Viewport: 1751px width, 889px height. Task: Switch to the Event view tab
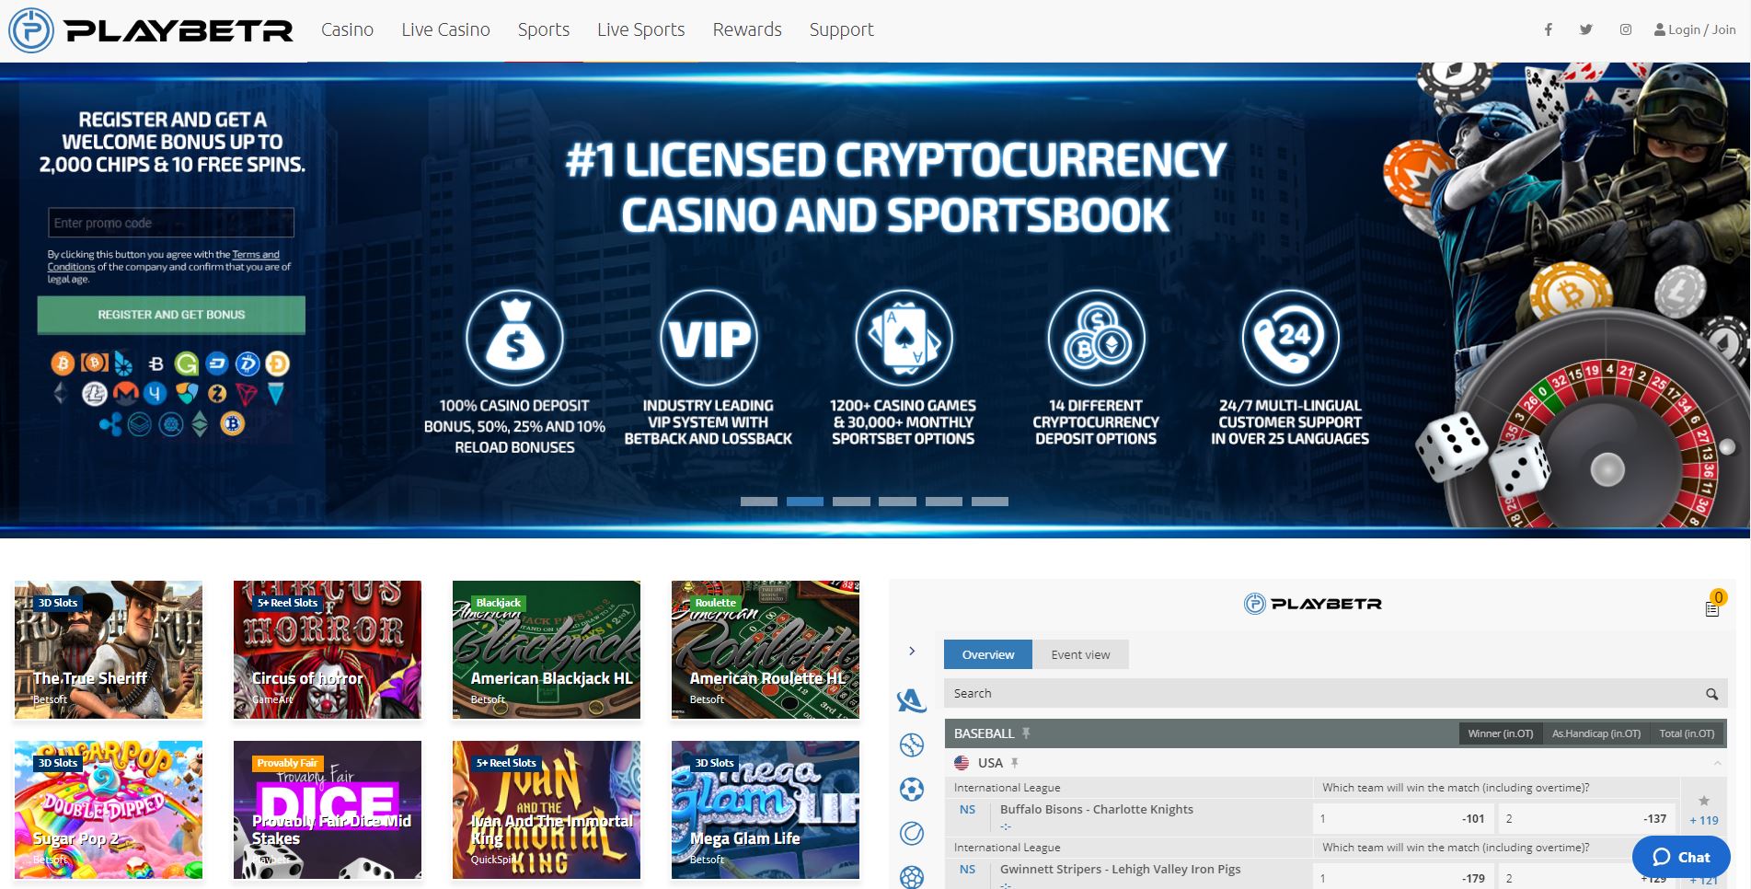pos(1080,654)
